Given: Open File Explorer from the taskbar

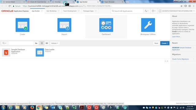Looking at the screenshot, I should (x=17, y=108).
